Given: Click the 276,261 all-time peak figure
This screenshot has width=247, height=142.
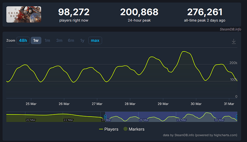Looking at the screenshot, I should (x=205, y=12).
